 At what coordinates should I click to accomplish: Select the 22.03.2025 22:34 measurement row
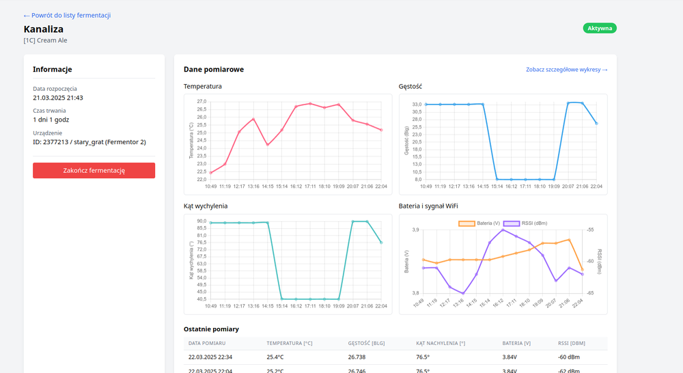click(x=395, y=357)
